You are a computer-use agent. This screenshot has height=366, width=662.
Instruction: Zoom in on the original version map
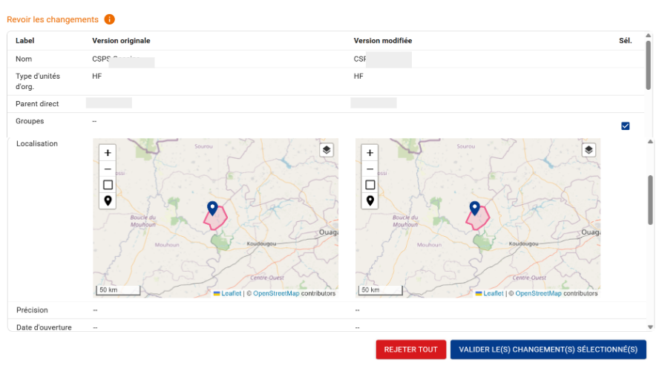(x=108, y=153)
